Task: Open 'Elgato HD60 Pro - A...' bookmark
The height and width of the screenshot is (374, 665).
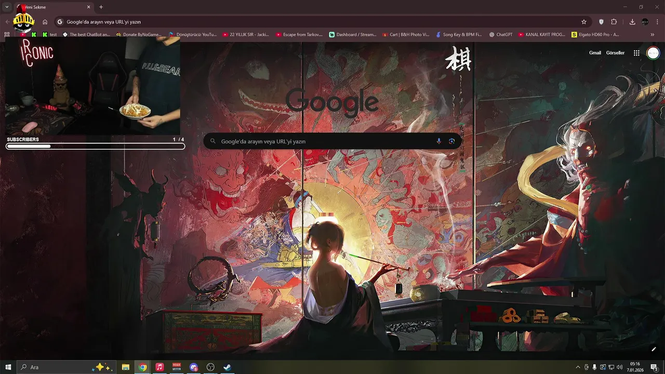Action: point(595,34)
